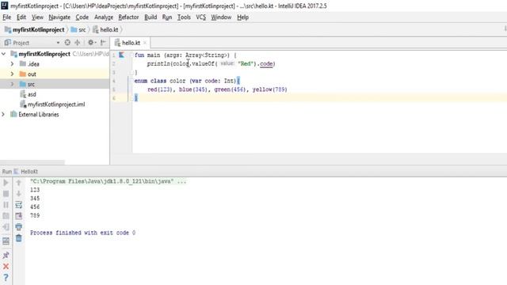The height and width of the screenshot is (285, 507).
Task: Click the Print icon in console toolbar
Action: pos(19,227)
